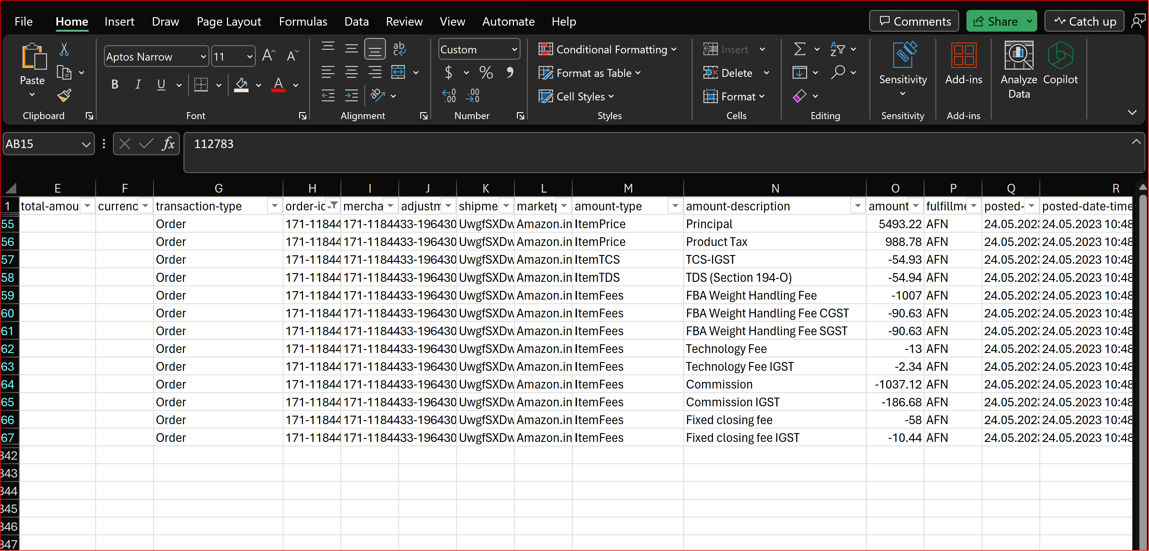Click the Comments button
1149x551 pixels.
[914, 21]
